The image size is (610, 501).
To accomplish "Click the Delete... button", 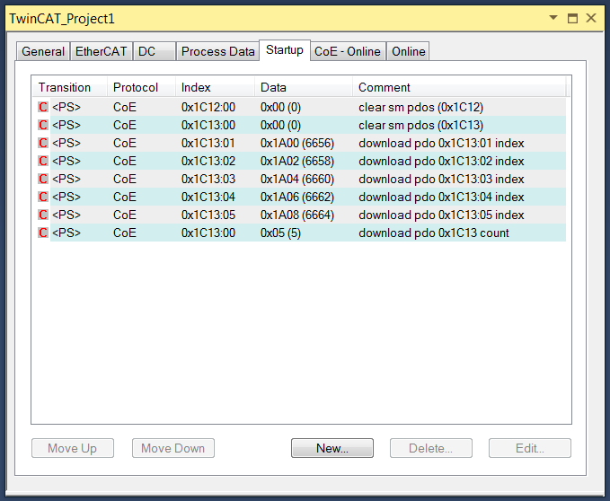I will tap(431, 448).
